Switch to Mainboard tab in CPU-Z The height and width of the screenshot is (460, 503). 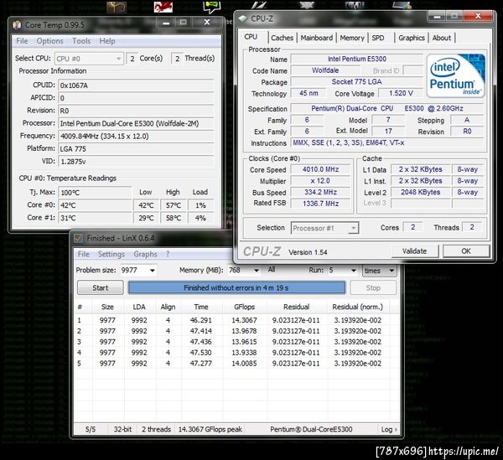(317, 38)
